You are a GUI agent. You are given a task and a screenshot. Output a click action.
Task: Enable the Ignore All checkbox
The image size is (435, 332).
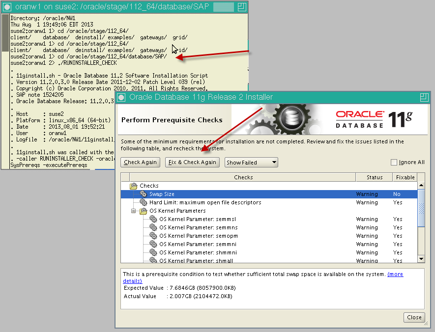click(394, 163)
